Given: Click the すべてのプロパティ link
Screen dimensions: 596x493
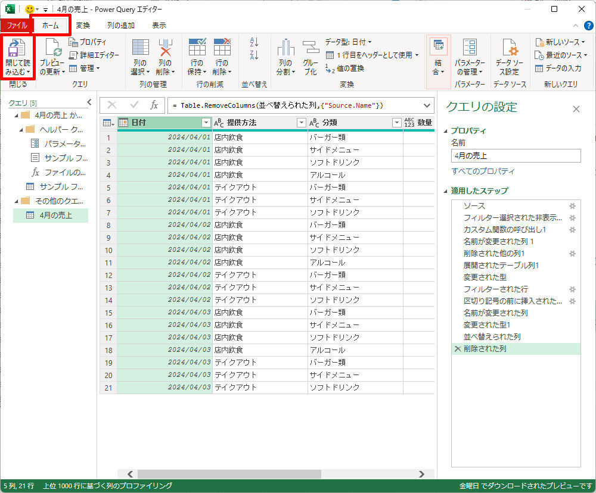Looking at the screenshot, I should [483, 171].
